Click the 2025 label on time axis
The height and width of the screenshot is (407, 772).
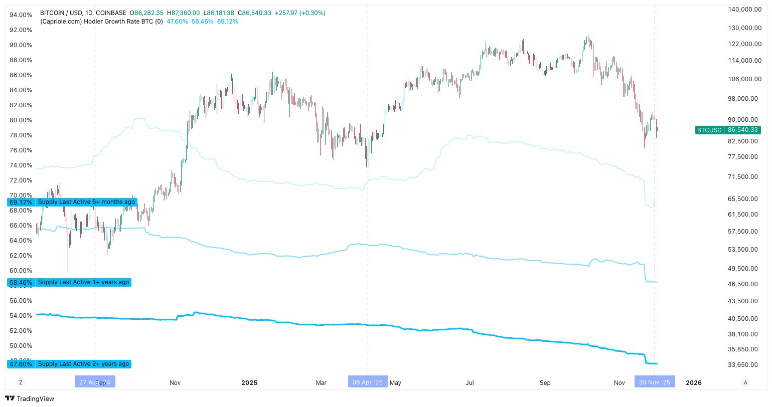coord(249,383)
